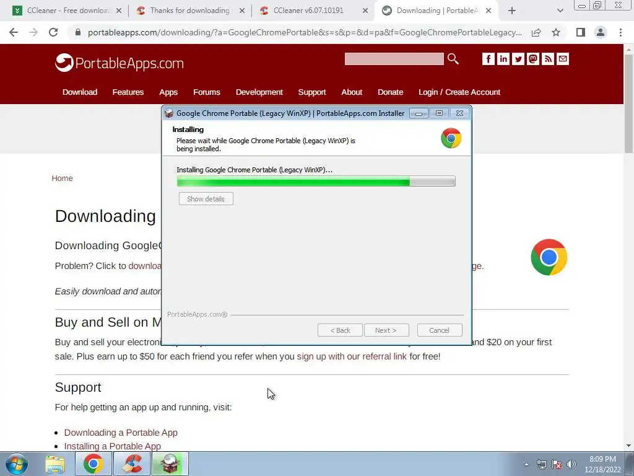Open the Windows Start button
The height and width of the screenshot is (476, 634).
[x=17, y=464]
